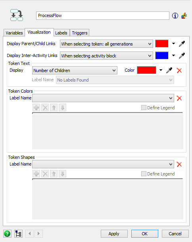This screenshot has width=192, height=242.
Task: Open the Display Parent/Child Links dropdown
Action: 106,44
